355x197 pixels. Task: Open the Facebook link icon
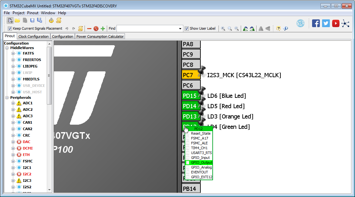316,23
